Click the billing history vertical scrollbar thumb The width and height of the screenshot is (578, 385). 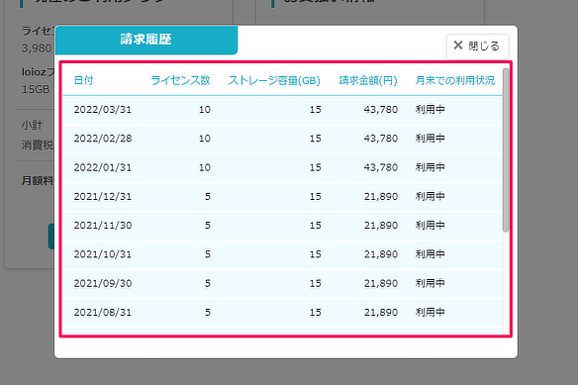tap(506, 150)
